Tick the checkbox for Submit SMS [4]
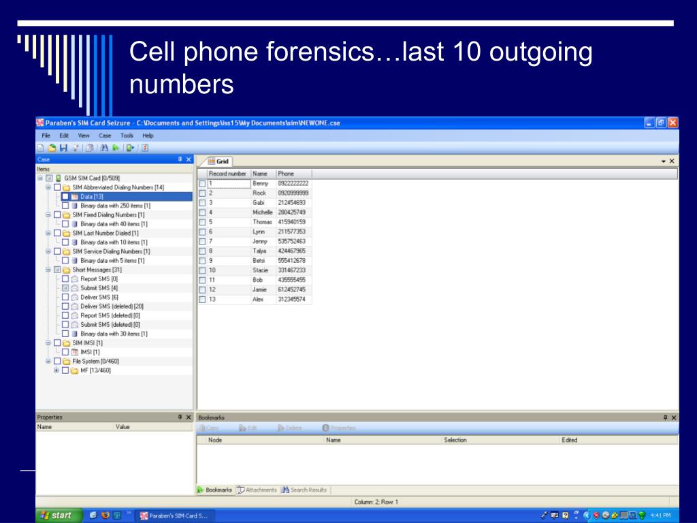 point(65,288)
